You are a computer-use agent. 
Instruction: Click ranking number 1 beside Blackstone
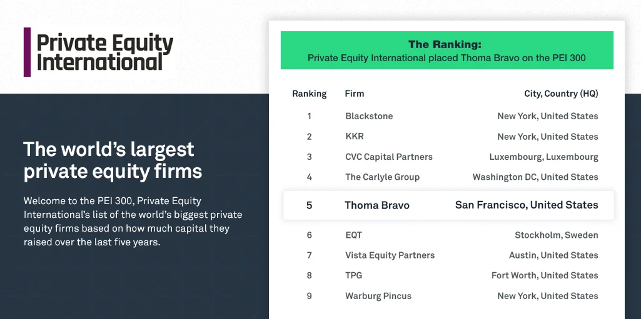tap(309, 116)
